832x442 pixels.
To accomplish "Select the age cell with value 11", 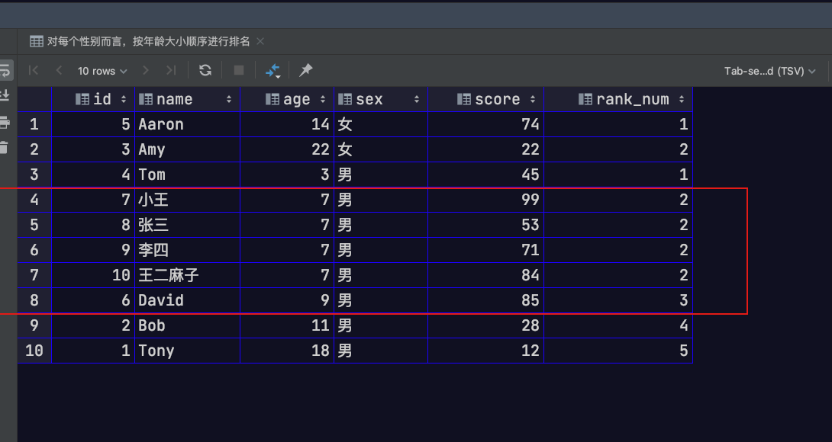I will (287, 325).
